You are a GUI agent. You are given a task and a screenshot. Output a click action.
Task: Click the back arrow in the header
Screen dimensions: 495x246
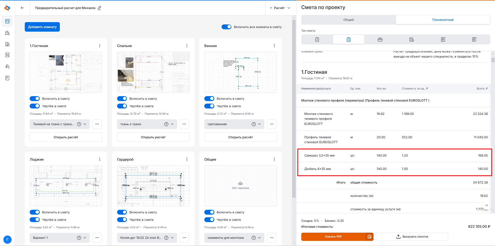(x=22, y=8)
